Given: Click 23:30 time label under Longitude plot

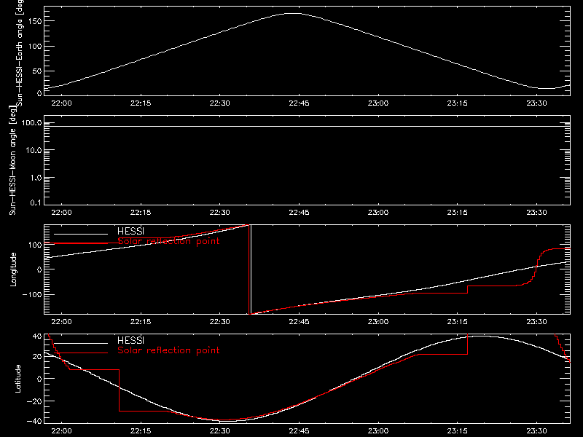Looking at the screenshot, I should [536, 321].
